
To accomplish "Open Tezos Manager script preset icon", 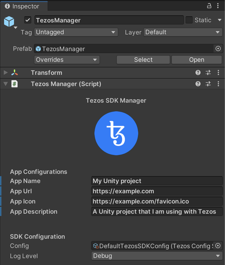I will coord(208,84).
